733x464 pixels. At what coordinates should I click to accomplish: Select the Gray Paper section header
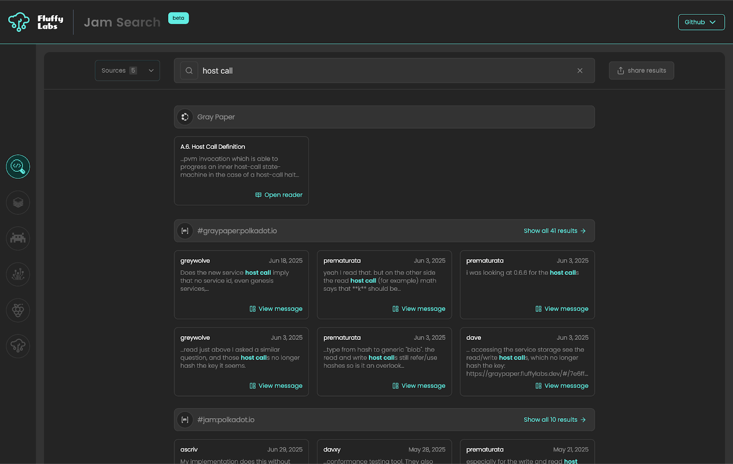point(384,117)
